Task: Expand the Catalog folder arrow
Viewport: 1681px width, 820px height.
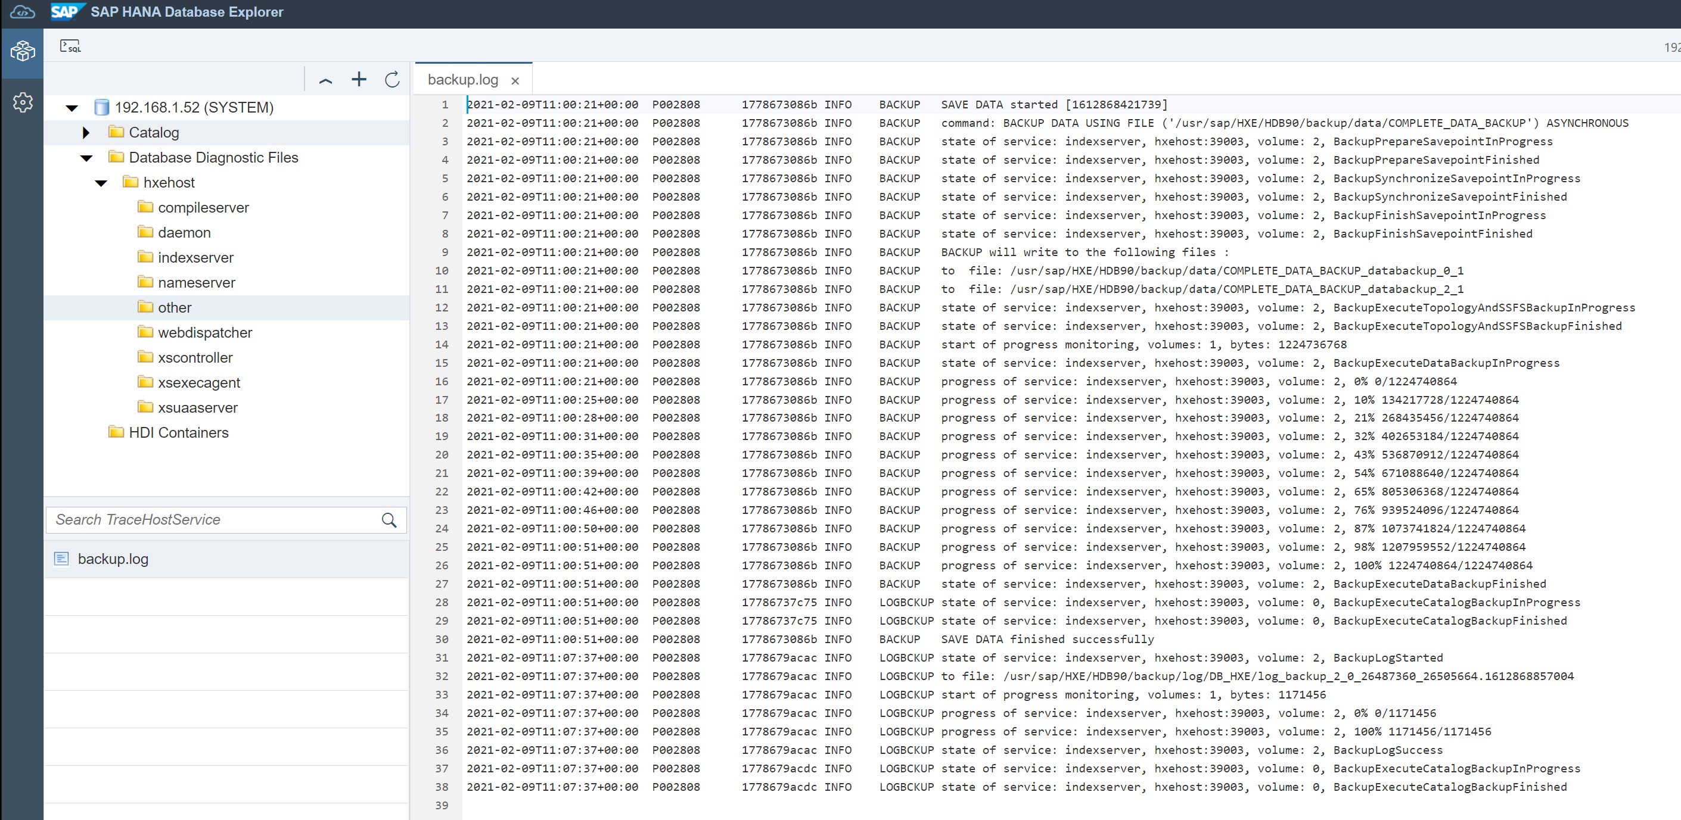Action: 86,133
